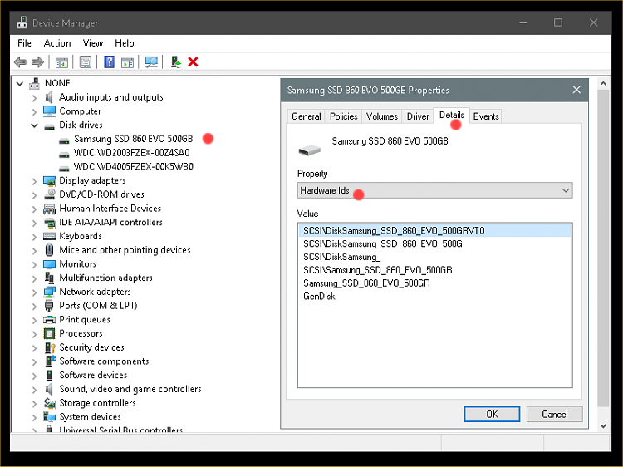Expand the System devices node
The image size is (623, 467).
(x=35, y=418)
